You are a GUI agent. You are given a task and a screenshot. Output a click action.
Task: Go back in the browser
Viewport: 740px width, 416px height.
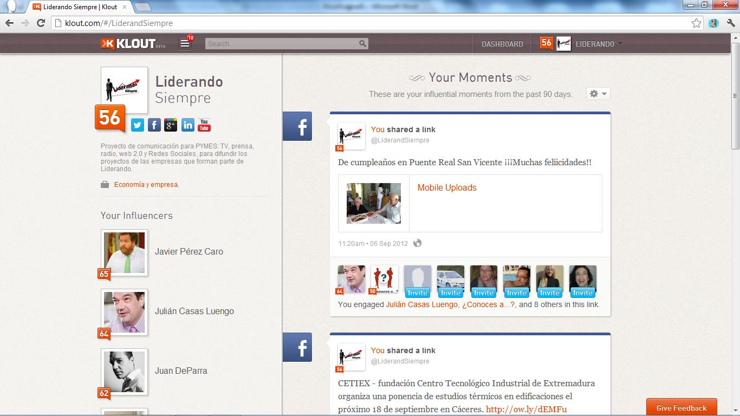[9, 23]
